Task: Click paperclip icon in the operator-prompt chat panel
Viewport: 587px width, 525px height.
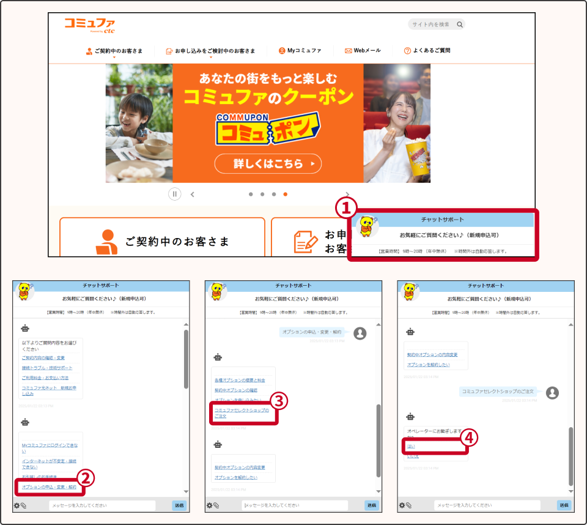Action: click(408, 505)
